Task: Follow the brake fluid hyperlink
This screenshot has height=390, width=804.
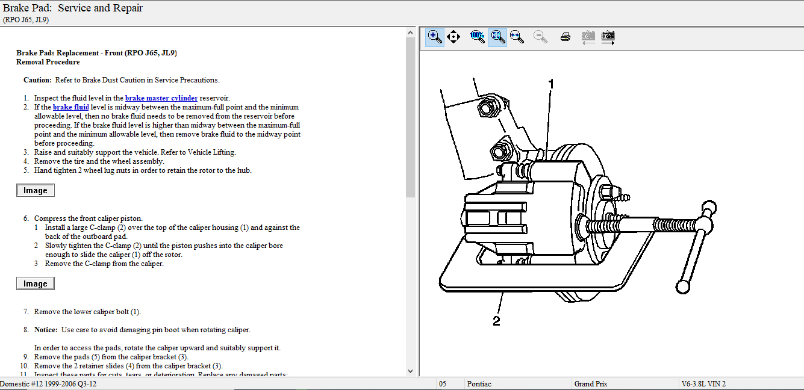Action: tap(70, 107)
